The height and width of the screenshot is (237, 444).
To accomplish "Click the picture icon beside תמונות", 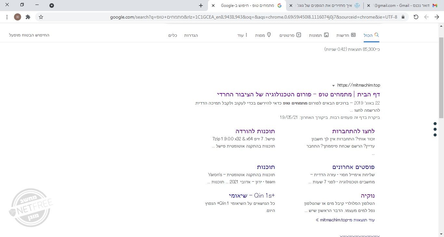I will coord(326,35).
